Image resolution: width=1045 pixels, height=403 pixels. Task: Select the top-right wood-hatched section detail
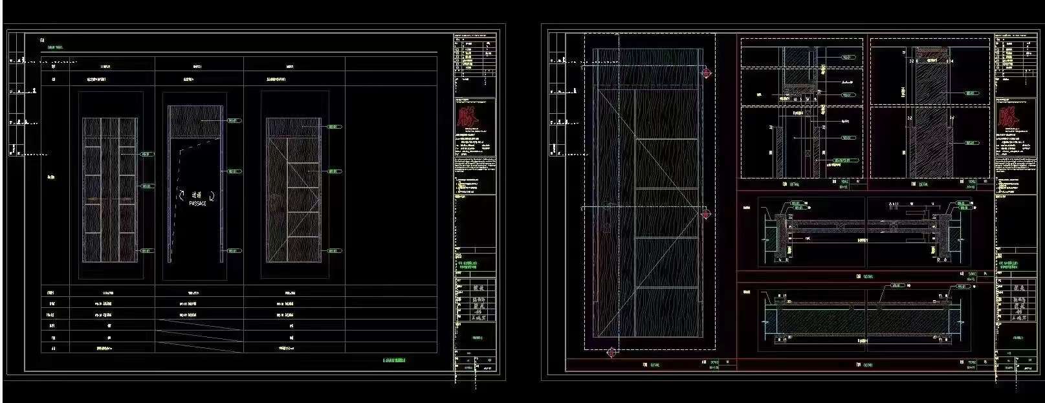[x=930, y=107]
